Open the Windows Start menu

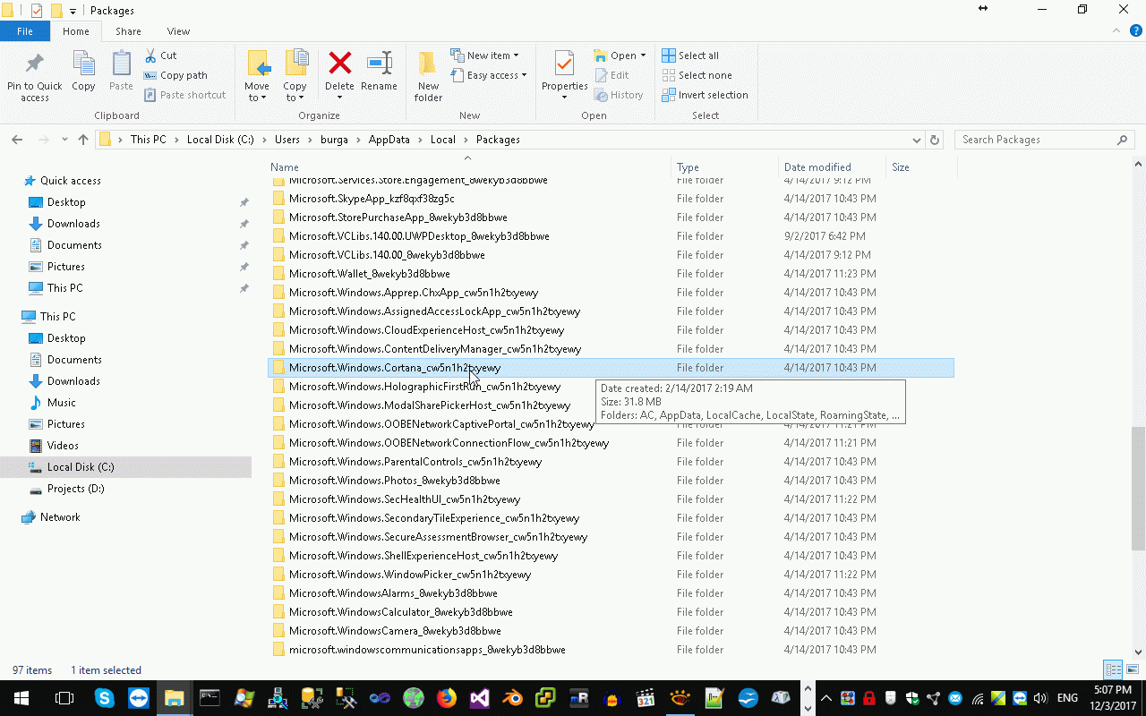(21, 698)
